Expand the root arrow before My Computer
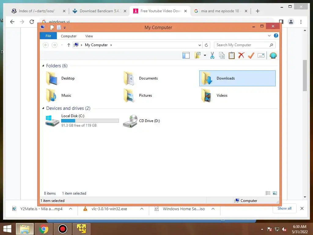313x235 pixels. coord(81,45)
